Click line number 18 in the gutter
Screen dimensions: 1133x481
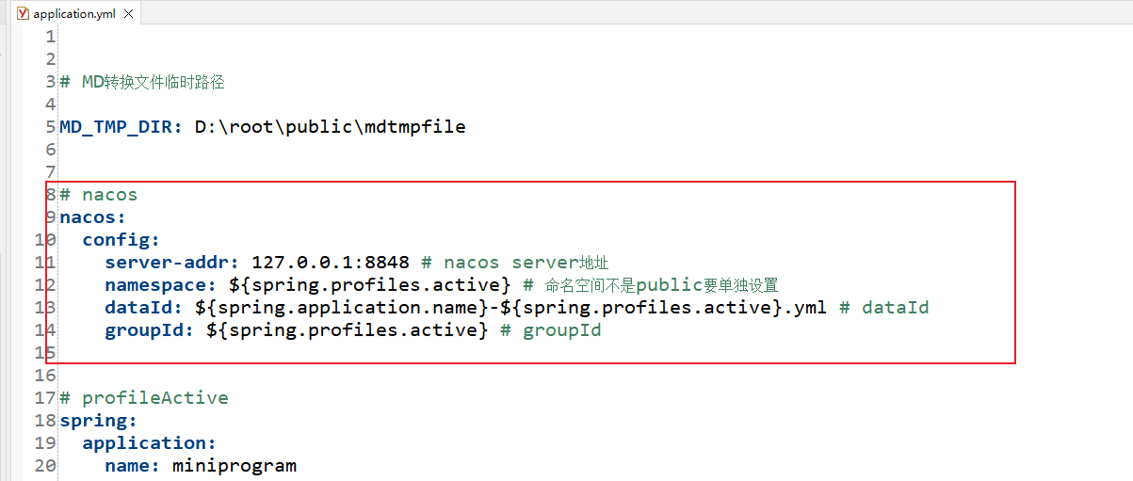point(45,420)
